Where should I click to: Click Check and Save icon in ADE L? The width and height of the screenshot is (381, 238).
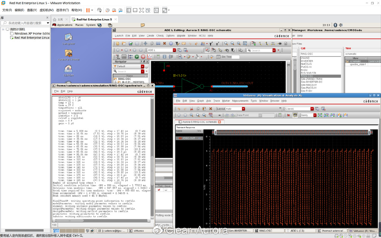tap(131, 44)
